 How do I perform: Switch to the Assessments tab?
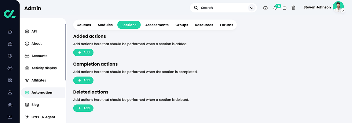coord(157,25)
